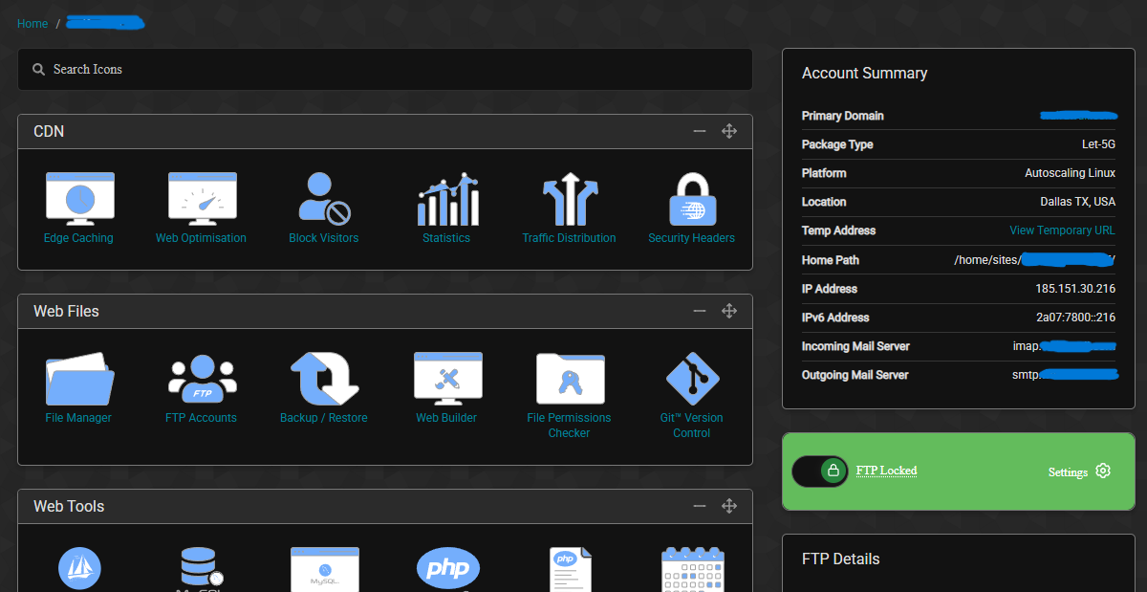
Task: Collapse the Web Tools panel
Action: click(x=700, y=506)
